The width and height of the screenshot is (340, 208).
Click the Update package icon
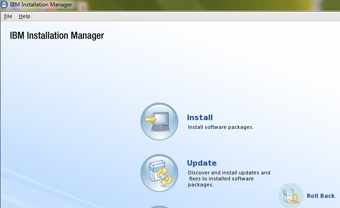click(159, 173)
